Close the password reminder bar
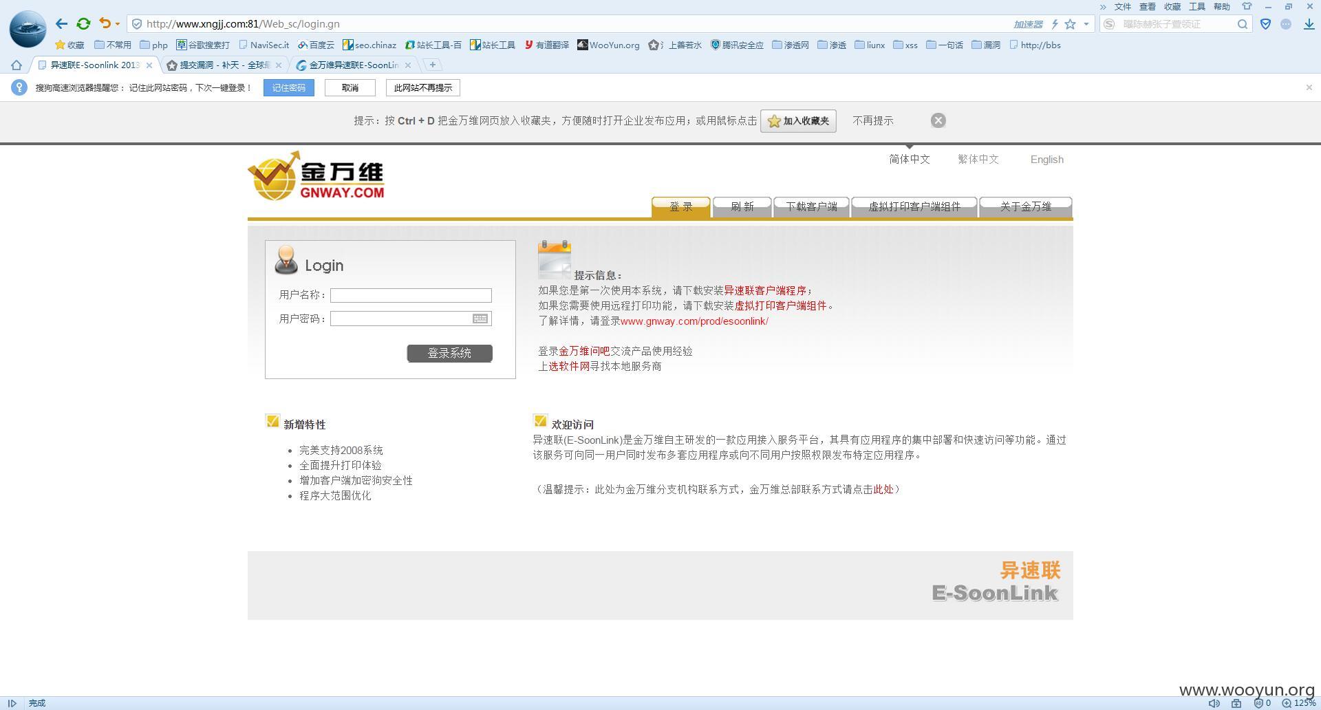Viewport: 1321px width, 710px height. (x=1309, y=87)
